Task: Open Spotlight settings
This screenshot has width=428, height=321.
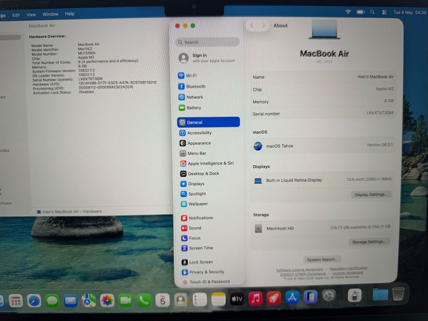Action: tap(193, 194)
